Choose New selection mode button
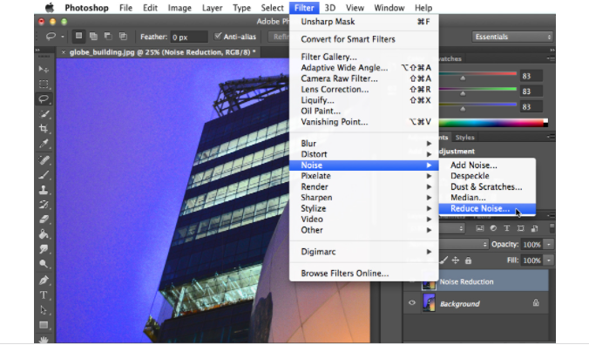The image size is (589, 345). (x=78, y=36)
